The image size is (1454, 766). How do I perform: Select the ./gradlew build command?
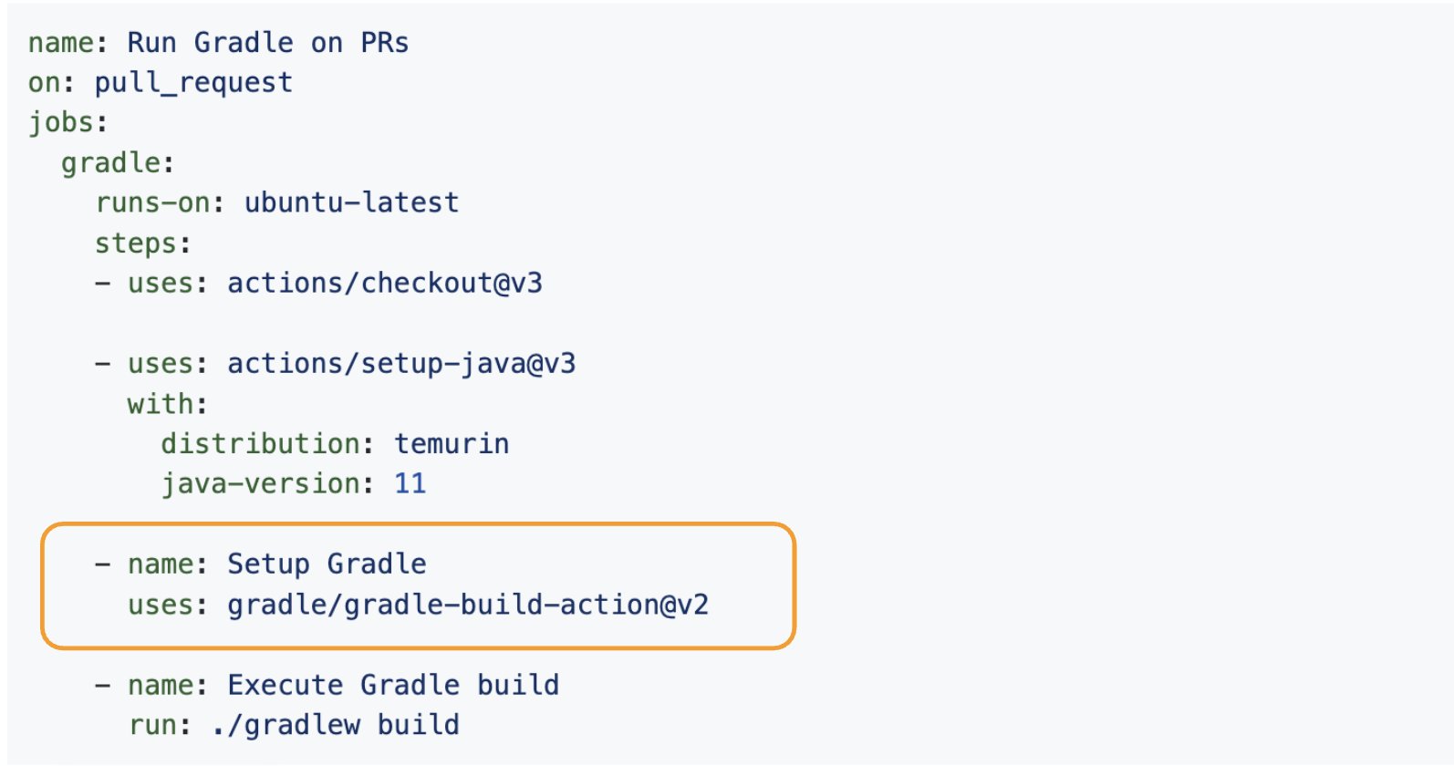coord(336,726)
